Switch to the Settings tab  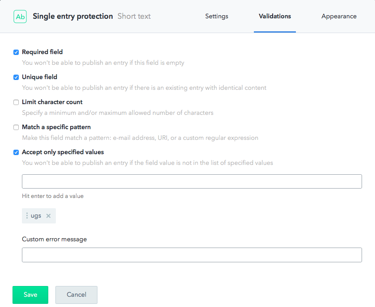[x=217, y=16]
